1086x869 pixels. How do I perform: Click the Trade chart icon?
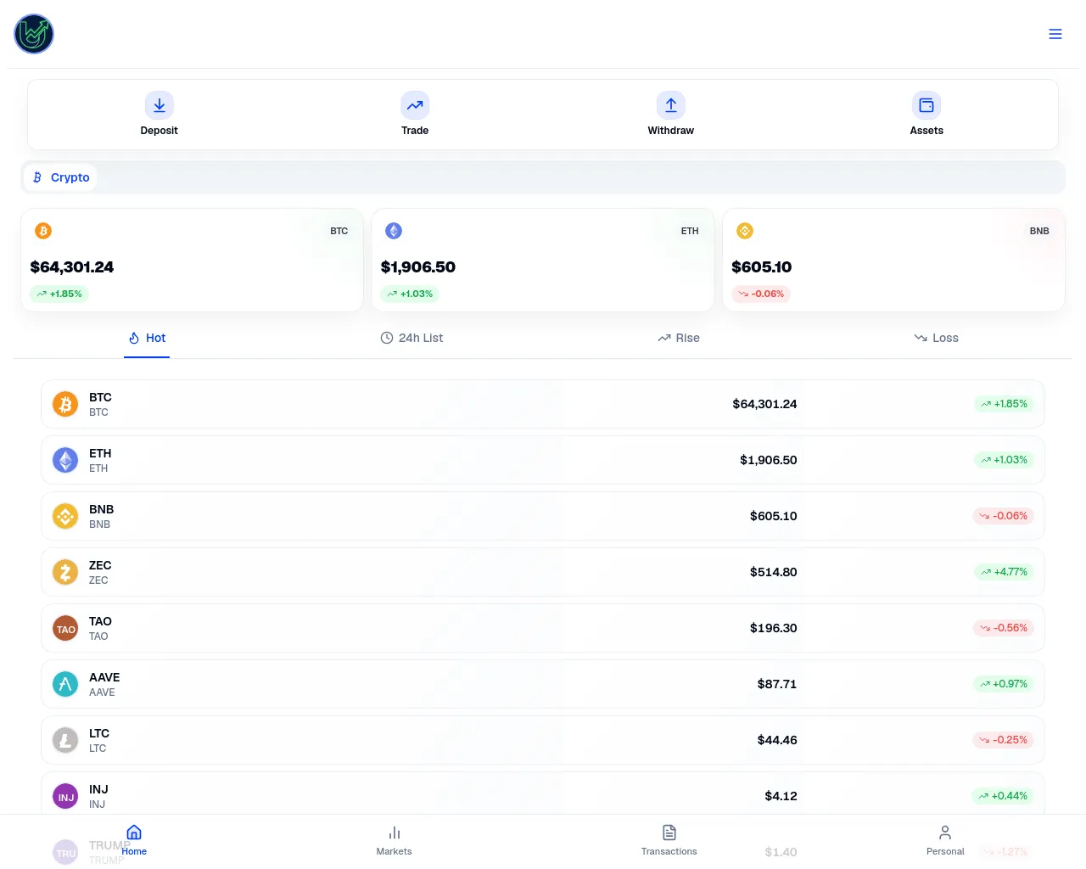(415, 105)
